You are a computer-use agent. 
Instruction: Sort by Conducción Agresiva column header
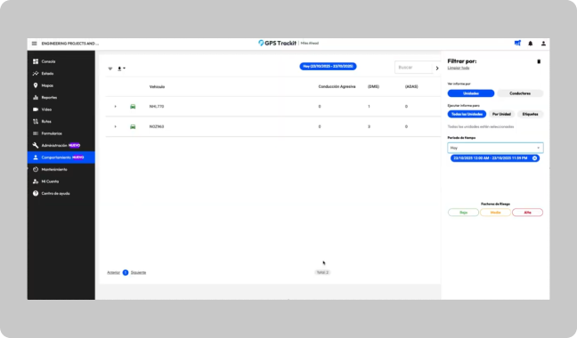[x=337, y=86]
